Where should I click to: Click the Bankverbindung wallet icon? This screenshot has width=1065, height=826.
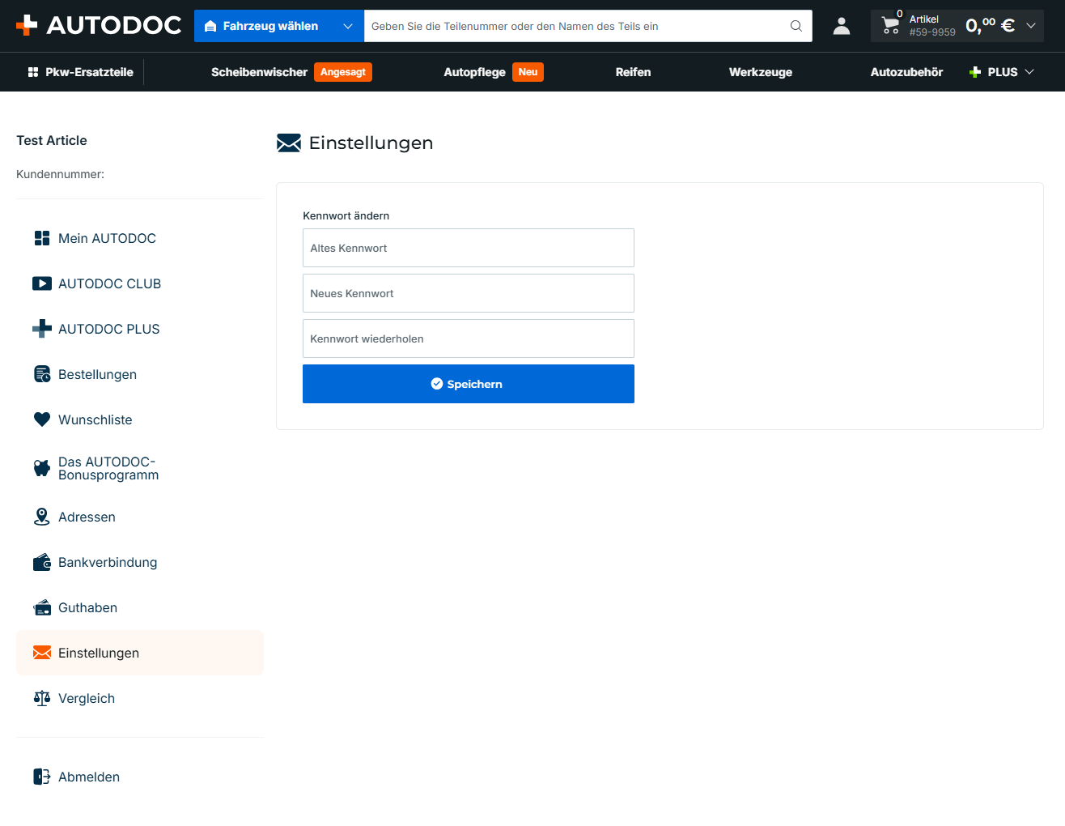tap(42, 562)
